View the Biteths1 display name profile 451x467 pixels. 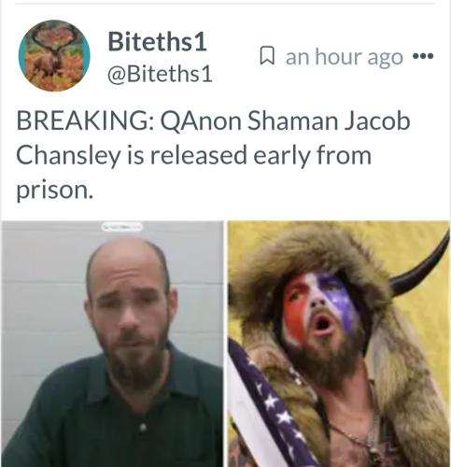tap(157, 42)
